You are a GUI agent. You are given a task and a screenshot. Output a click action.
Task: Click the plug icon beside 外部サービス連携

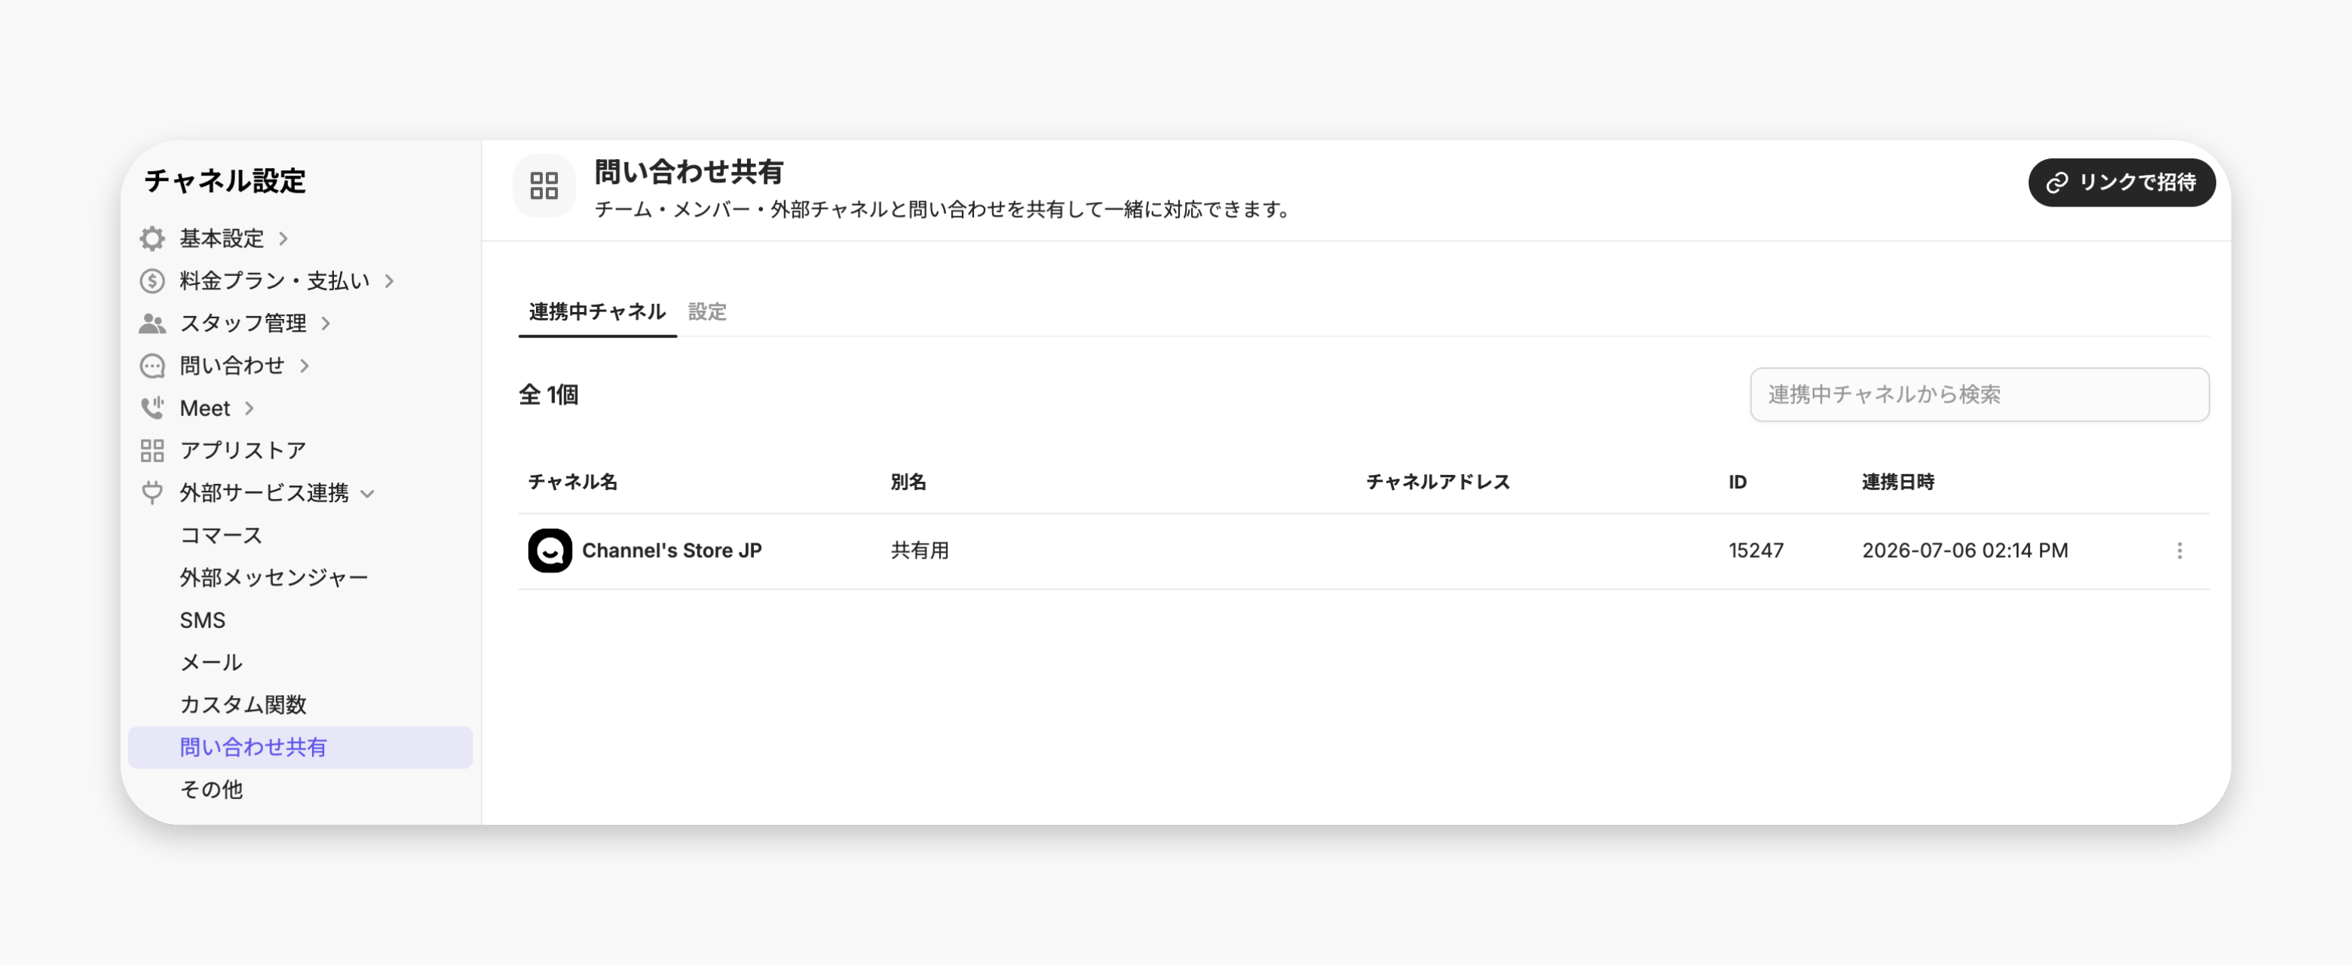[x=152, y=493]
